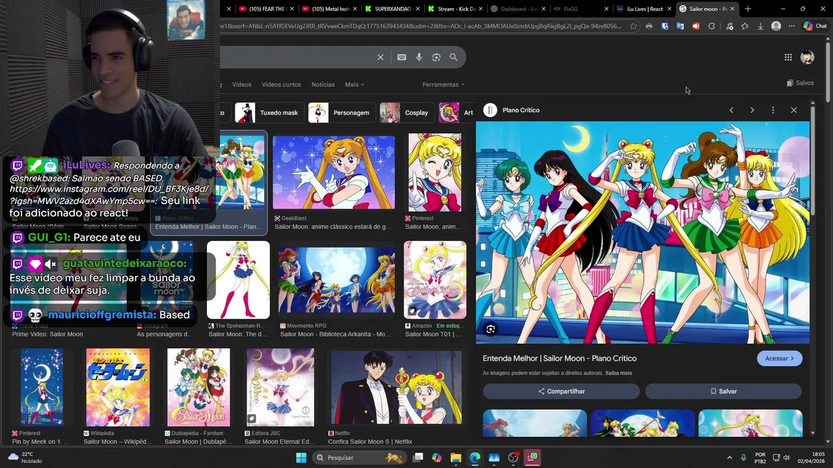Open The Spokesman-Review Sailor Moon thumbnail
The image size is (833, 468).
pos(238,280)
